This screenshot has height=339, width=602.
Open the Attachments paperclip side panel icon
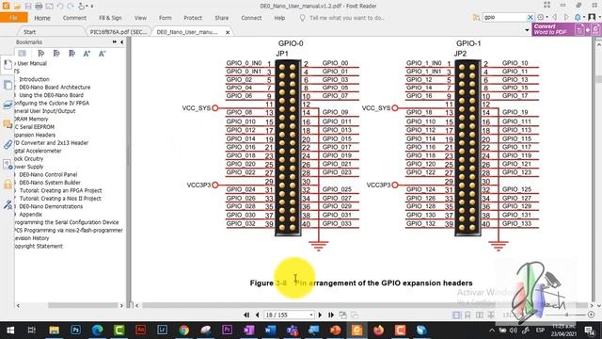click(8, 144)
